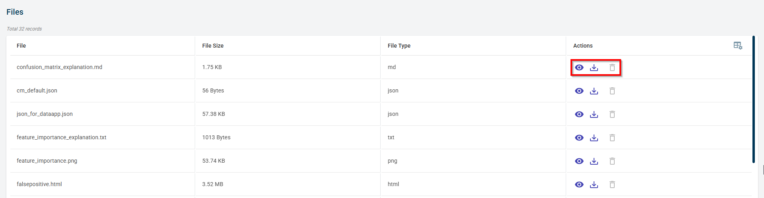This screenshot has width=764, height=198.
Task: Click the vertical scrollbar of the table
Action: point(753,99)
